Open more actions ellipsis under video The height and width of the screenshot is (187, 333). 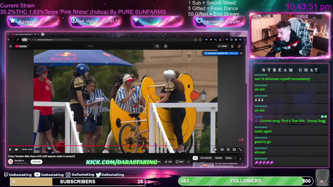[188, 162]
